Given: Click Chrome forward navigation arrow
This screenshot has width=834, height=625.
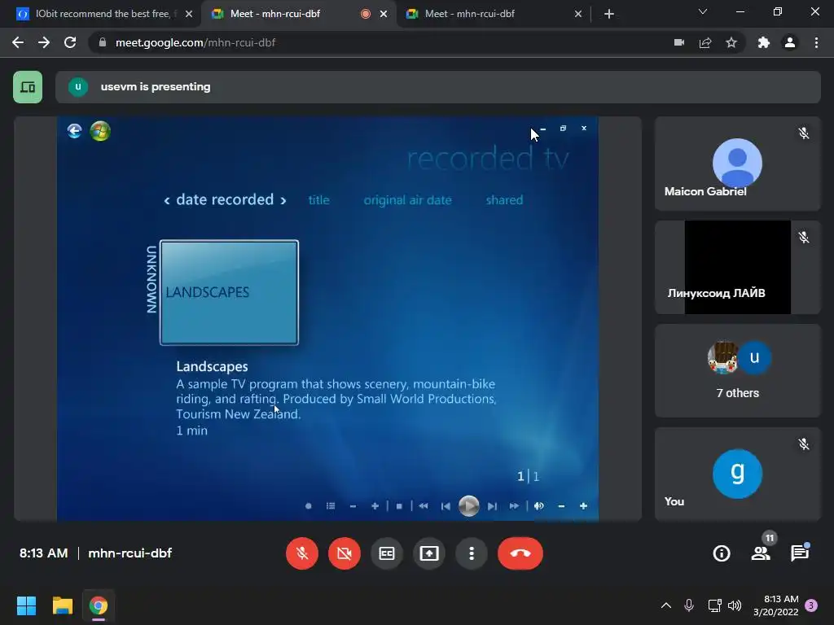Looking at the screenshot, I should click(x=44, y=42).
